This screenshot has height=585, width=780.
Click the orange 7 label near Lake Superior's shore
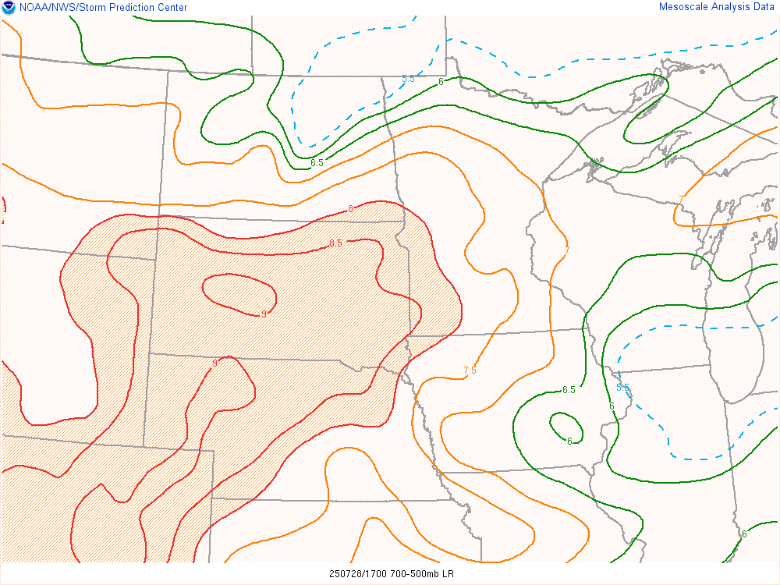tap(681, 200)
